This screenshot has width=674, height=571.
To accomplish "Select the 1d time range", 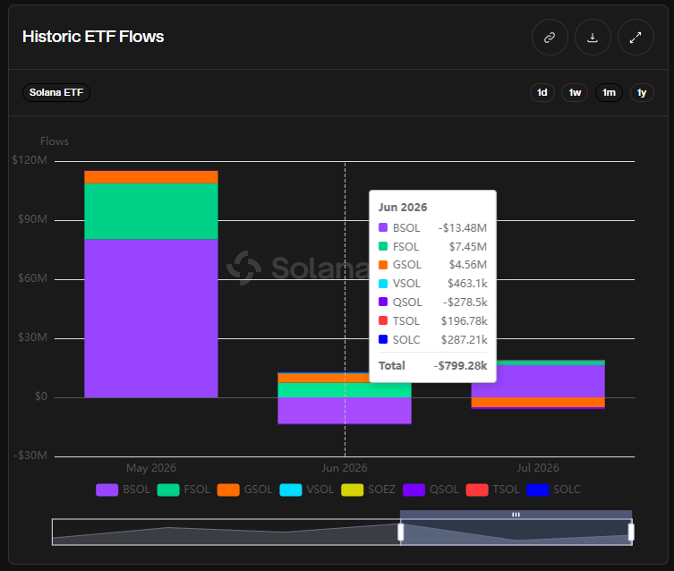I will [x=542, y=93].
